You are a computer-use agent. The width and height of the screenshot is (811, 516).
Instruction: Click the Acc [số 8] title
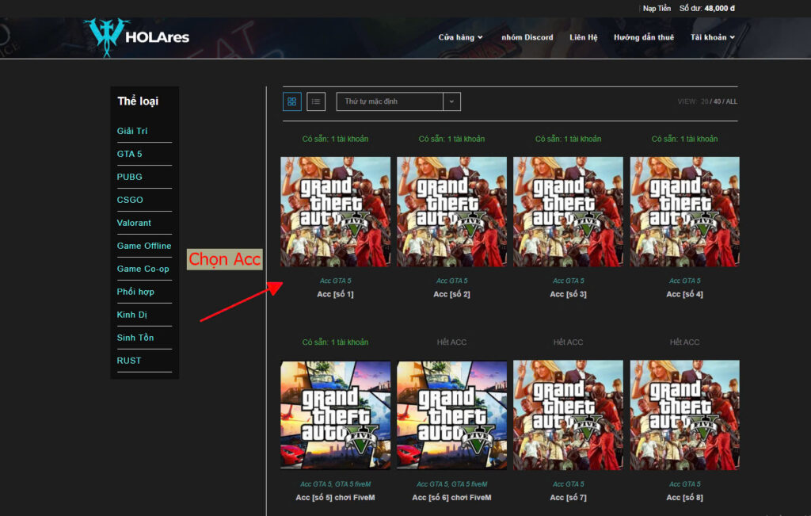point(685,497)
